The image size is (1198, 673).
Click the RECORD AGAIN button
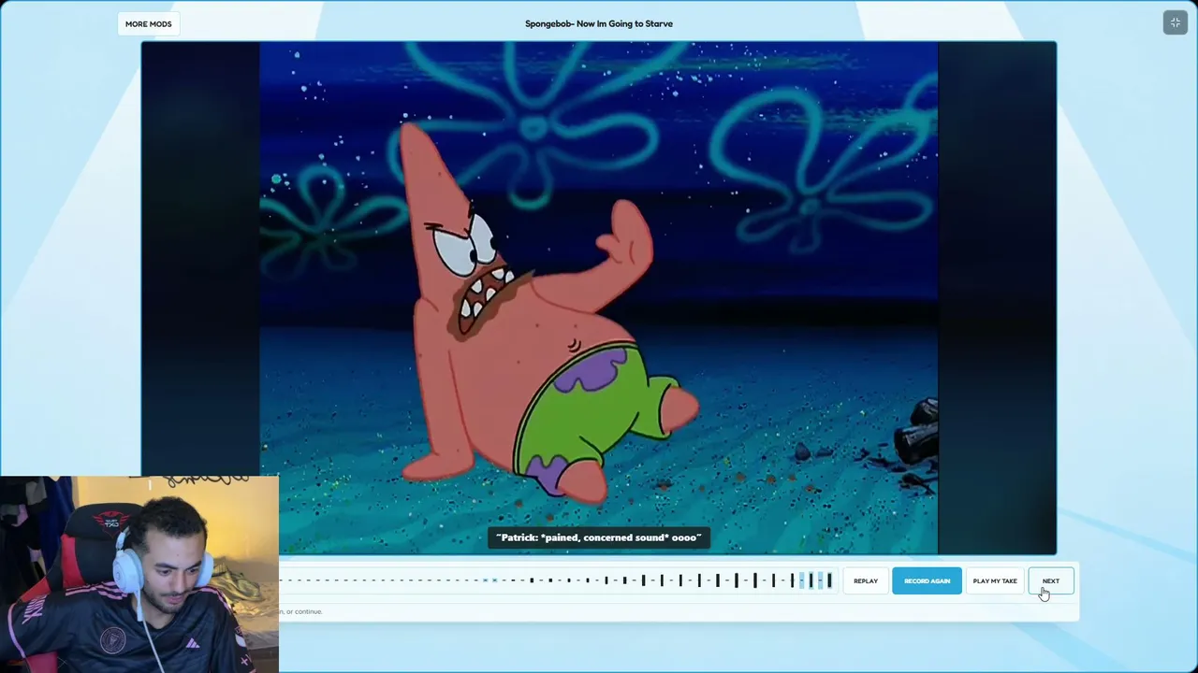coord(927,581)
